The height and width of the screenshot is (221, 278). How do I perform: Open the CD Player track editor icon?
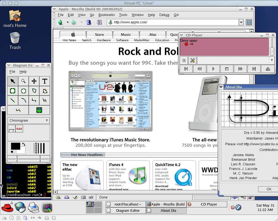(x=184, y=61)
